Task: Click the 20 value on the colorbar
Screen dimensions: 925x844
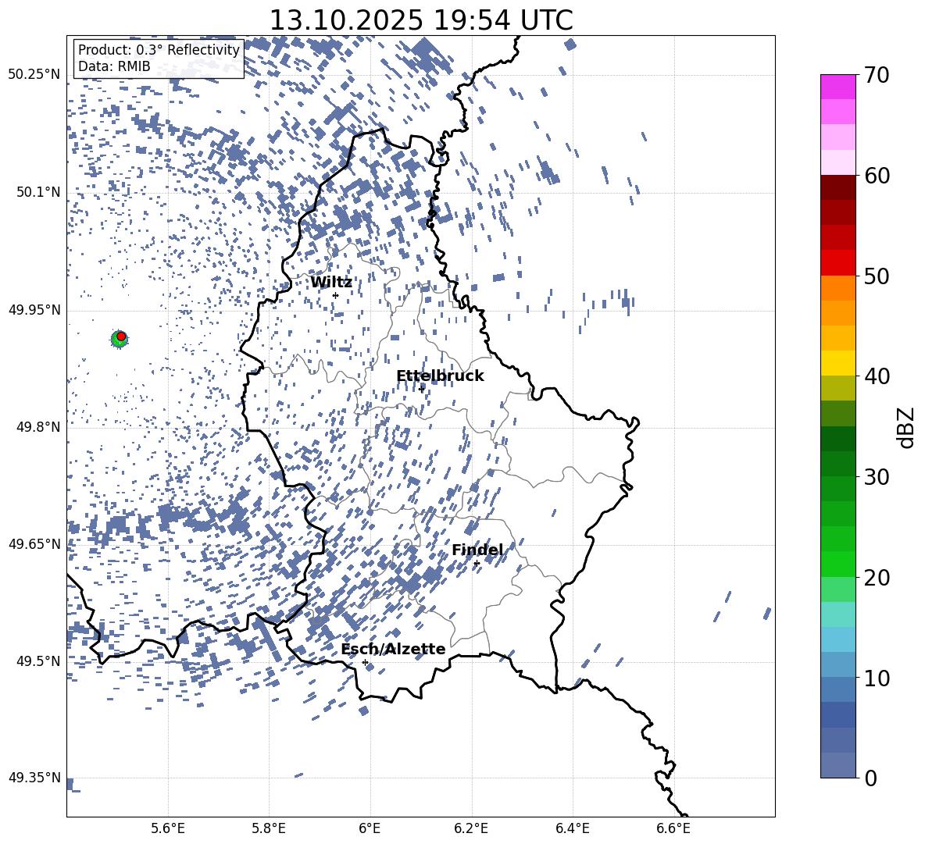Action: tap(877, 577)
